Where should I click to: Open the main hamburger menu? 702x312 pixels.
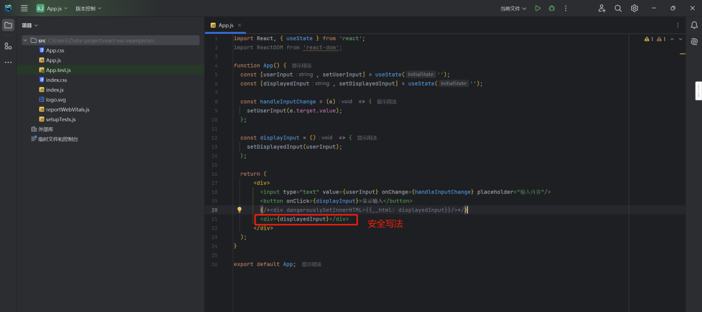coord(24,8)
